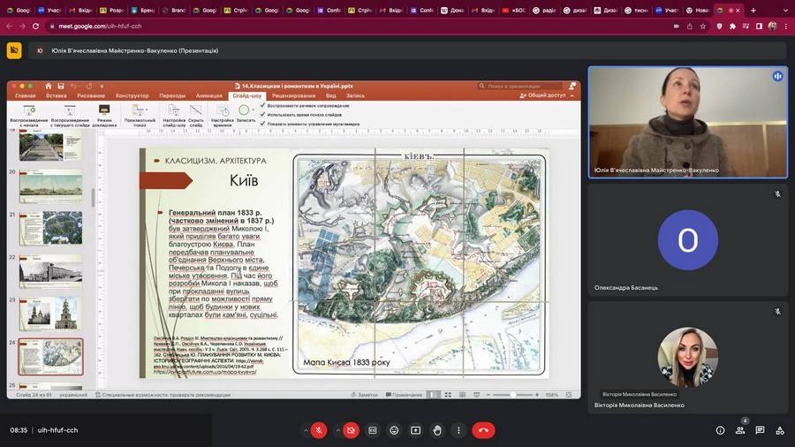
Task: Toggle closed captions button
Action: coord(373,430)
